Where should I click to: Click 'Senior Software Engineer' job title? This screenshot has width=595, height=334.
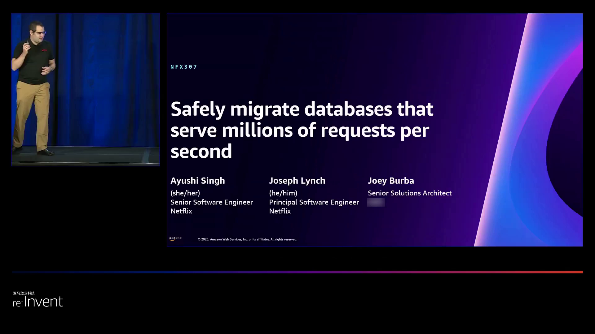(x=211, y=202)
